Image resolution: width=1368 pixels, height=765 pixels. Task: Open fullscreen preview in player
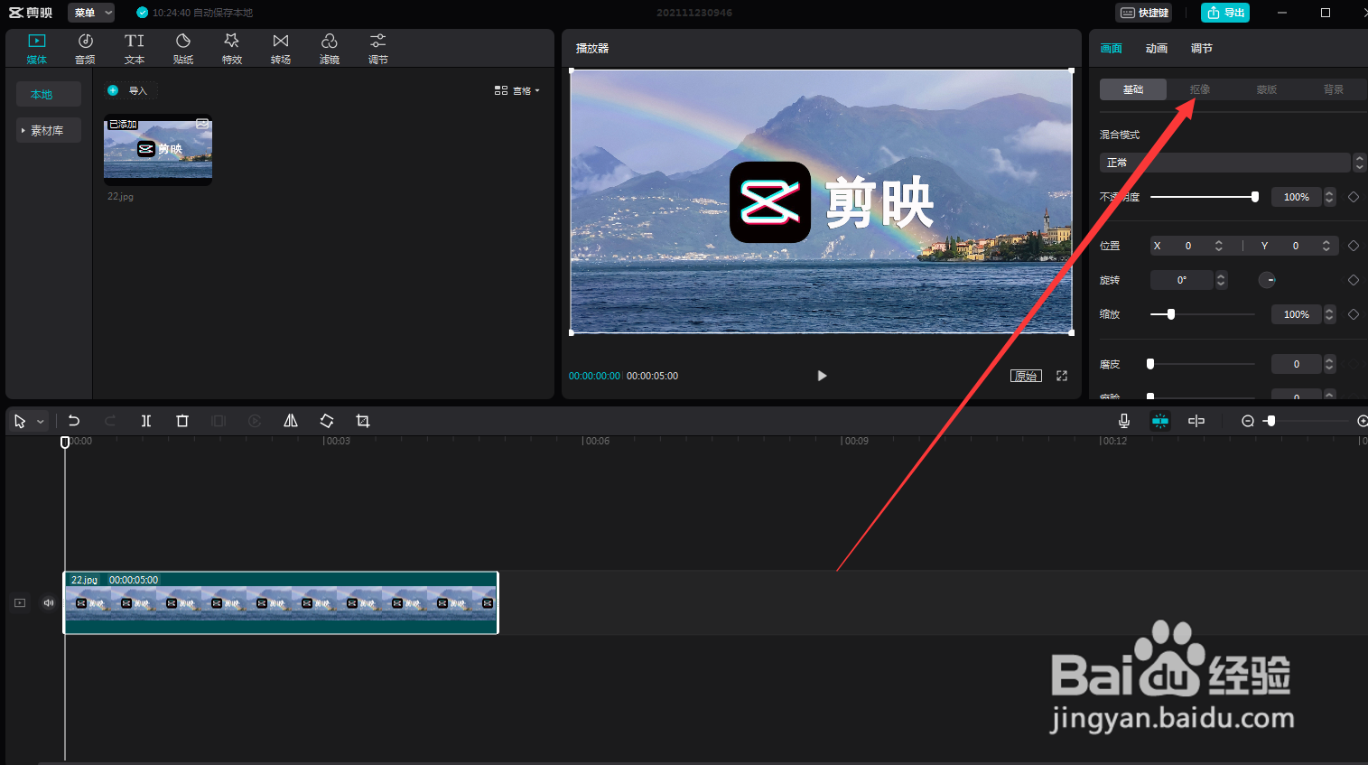point(1062,376)
